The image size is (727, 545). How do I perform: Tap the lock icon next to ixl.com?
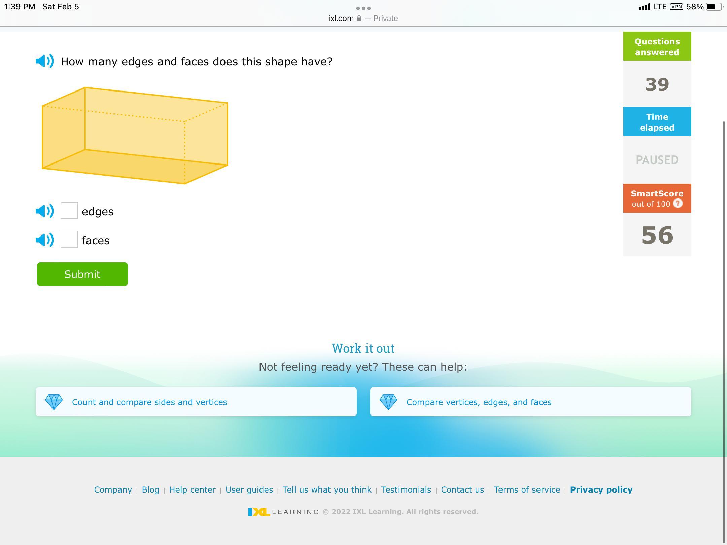click(x=359, y=19)
